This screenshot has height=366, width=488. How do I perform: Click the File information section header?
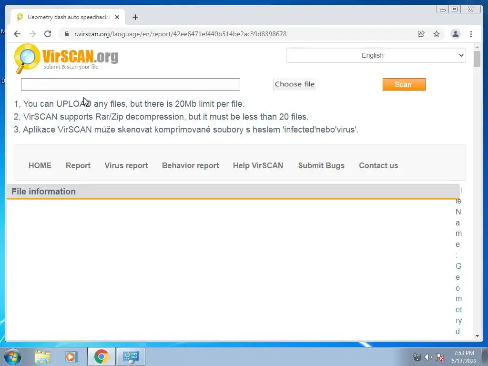coord(233,192)
